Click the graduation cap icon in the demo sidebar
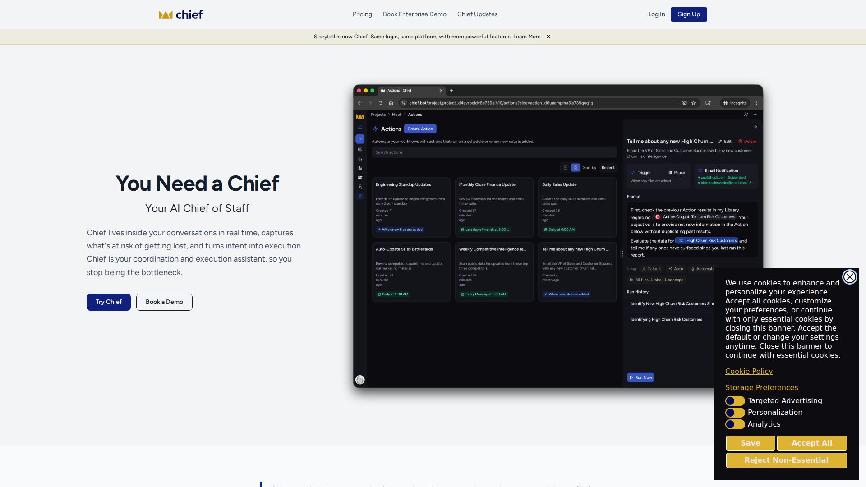Viewport: 866px width, 487px height. (x=360, y=178)
